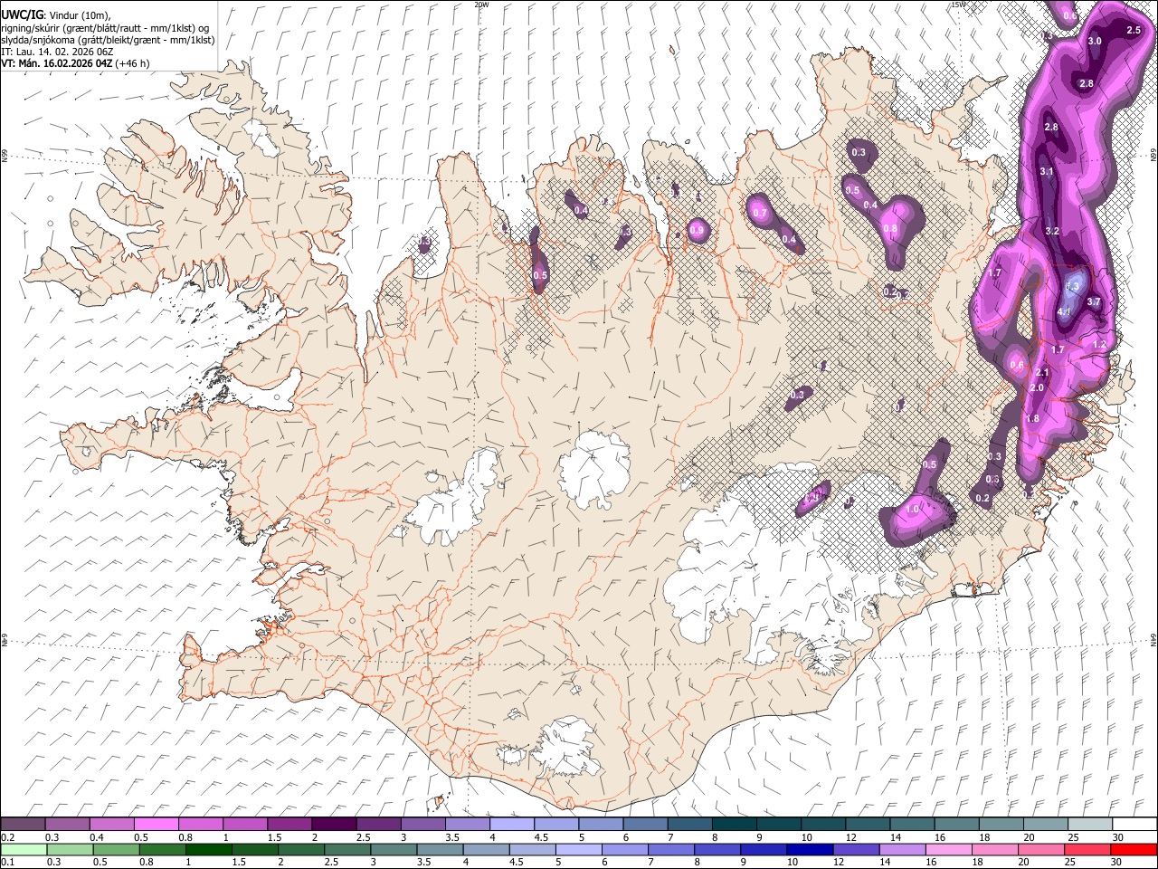Image resolution: width=1158 pixels, height=869 pixels.
Task: Click the 'VT: Mán. 16.02.2026 04Z (+46 h)' line
Action: pos(75,64)
